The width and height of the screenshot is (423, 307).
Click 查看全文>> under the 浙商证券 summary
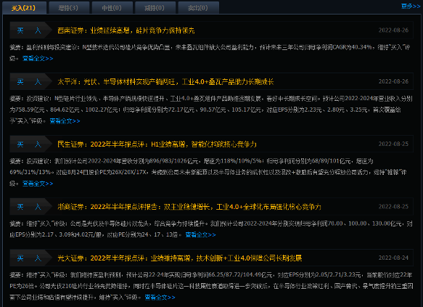200,234
